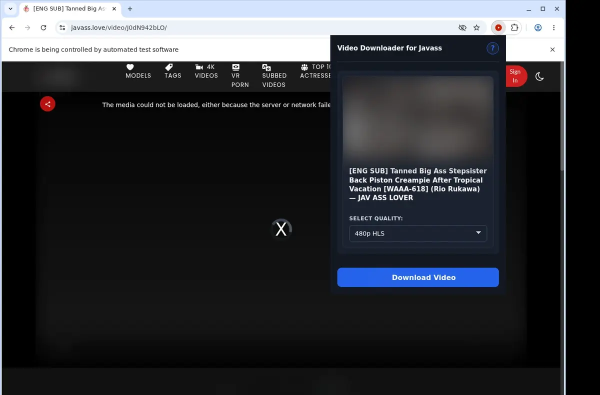Open the TAGS menu item

(173, 71)
